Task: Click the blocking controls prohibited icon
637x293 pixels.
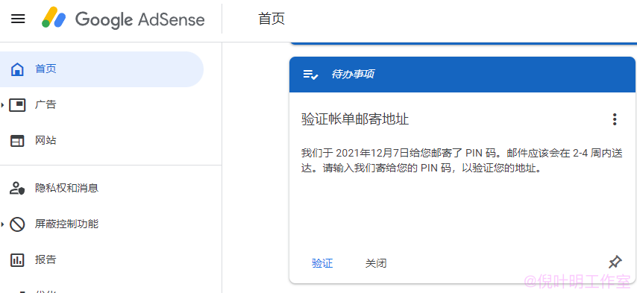Action: pos(17,224)
